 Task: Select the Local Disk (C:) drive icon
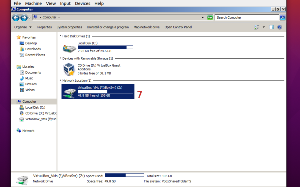point(69,48)
